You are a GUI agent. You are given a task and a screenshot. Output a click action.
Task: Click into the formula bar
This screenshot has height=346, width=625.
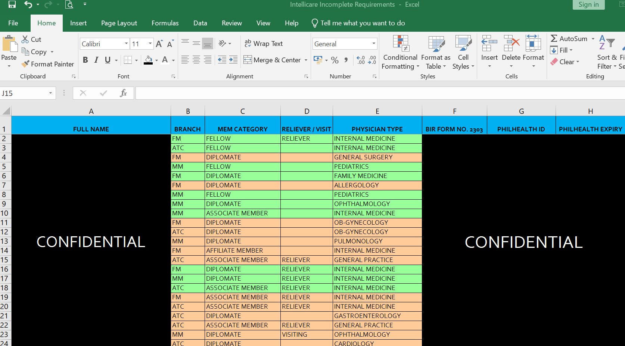click(380, 93)
